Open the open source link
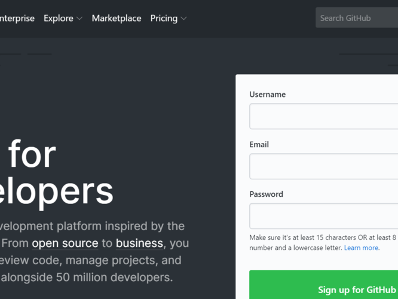Screen dimensions: 398x299 [x=65, y=243]
